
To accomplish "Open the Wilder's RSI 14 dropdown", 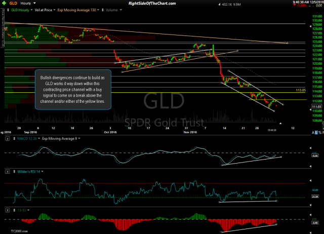I will 43,172.
